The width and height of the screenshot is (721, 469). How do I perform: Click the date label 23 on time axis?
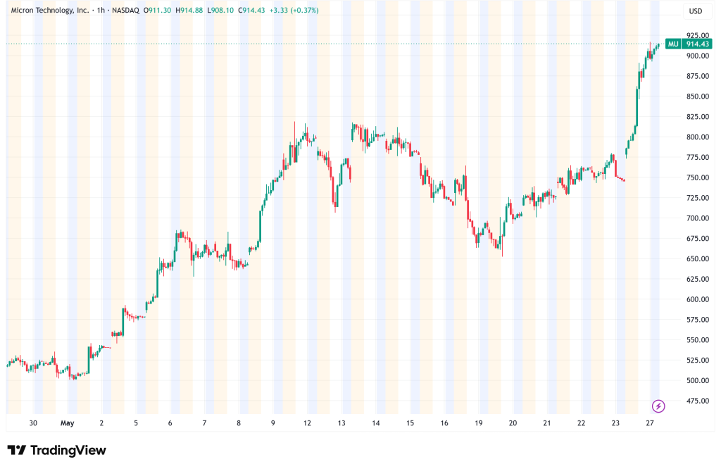615,423
